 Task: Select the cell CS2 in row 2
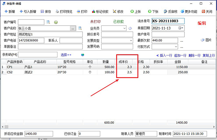click(x=15, y=72)
